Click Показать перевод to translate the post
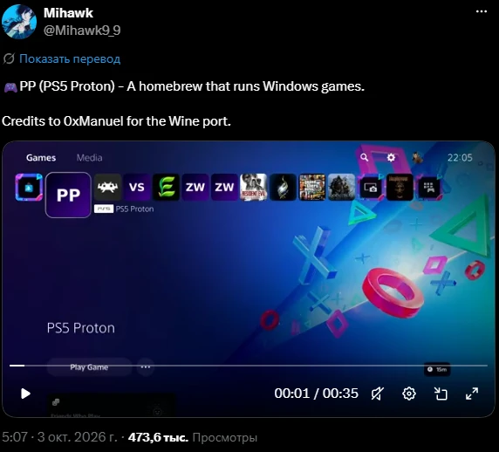 [70, 58]
